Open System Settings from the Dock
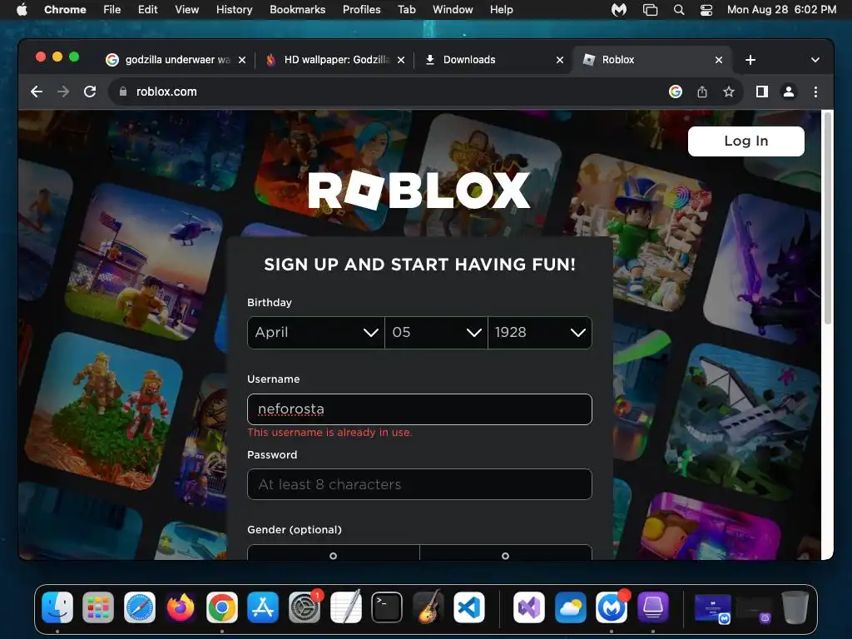852x639 pixels. [305, 607]
